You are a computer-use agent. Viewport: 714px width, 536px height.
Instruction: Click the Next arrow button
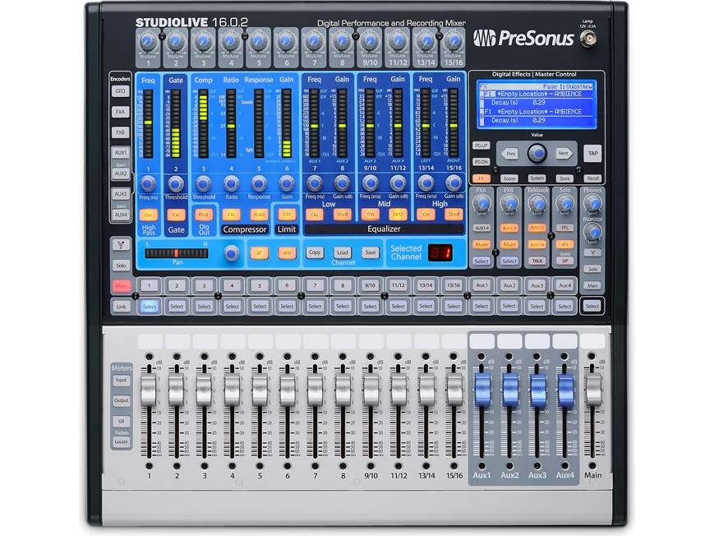(x=564, y=154)
